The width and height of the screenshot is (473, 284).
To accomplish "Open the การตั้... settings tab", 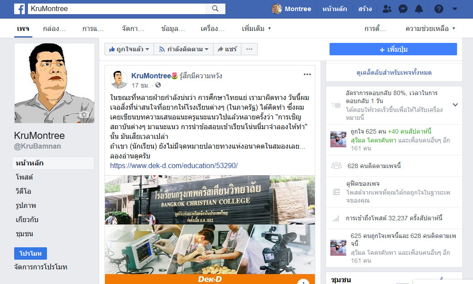I will click(x=375, y=29).
